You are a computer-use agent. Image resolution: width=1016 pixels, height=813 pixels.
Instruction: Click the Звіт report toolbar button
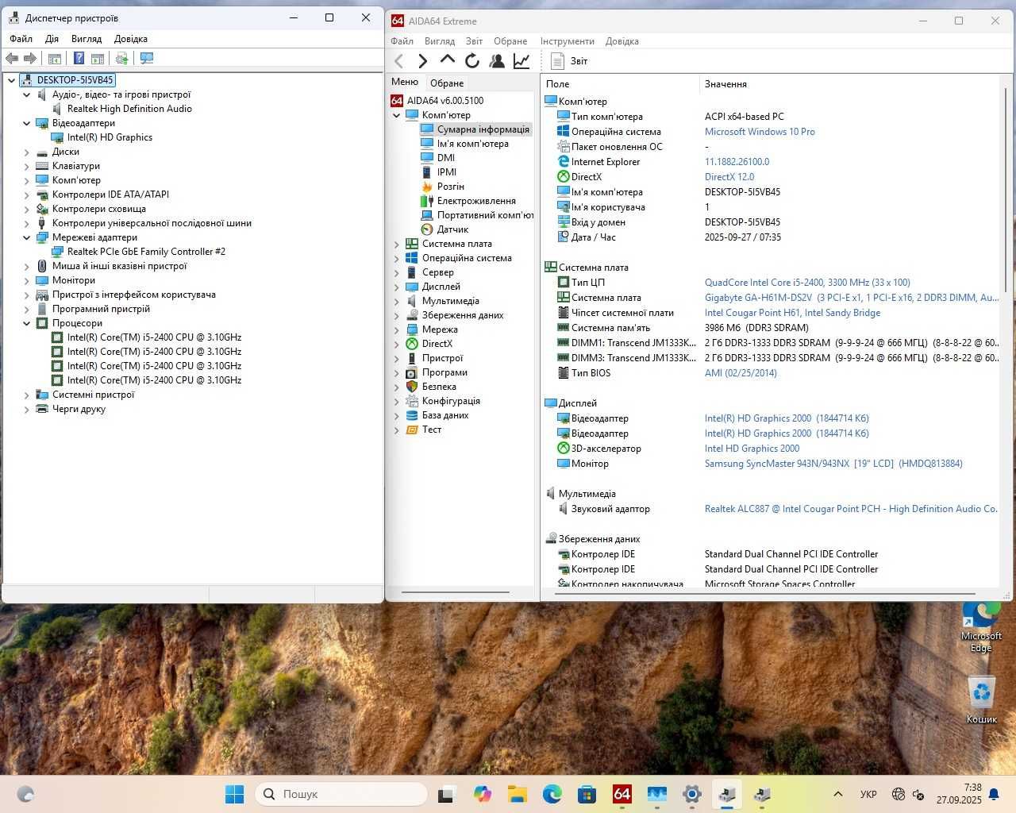570,61
